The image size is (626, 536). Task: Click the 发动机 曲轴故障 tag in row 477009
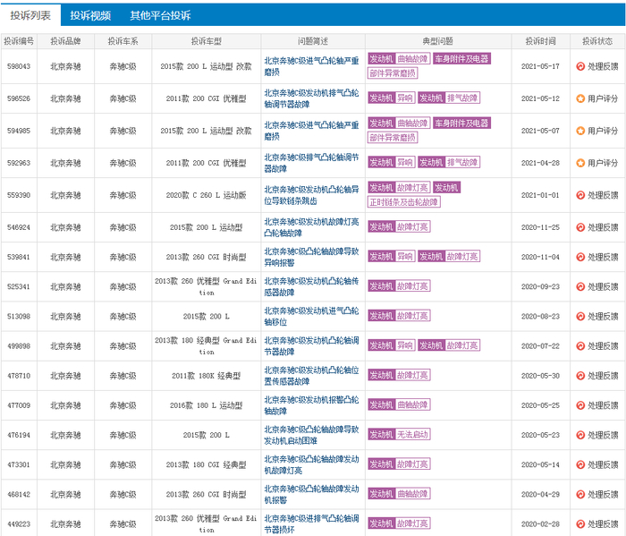pos(399,405)
